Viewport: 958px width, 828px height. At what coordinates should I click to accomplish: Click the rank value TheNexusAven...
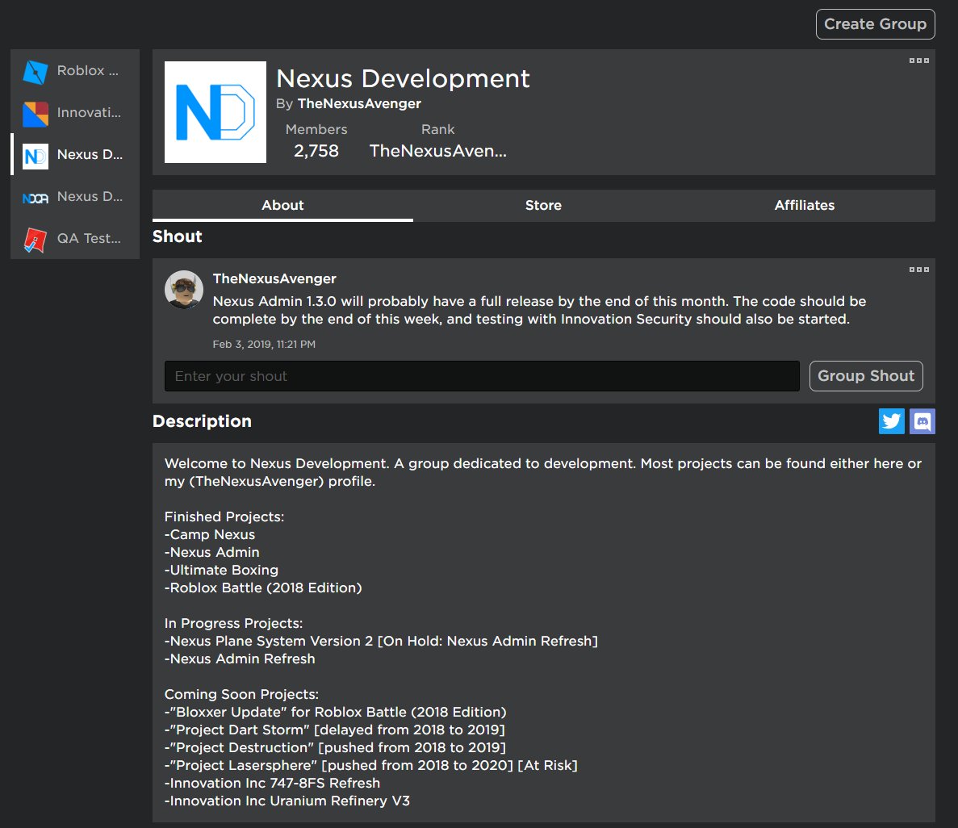pos(438,151)
